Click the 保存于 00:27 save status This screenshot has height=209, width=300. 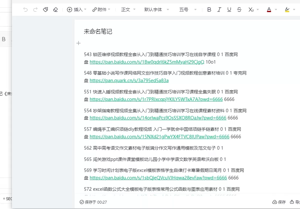[93, 202]
